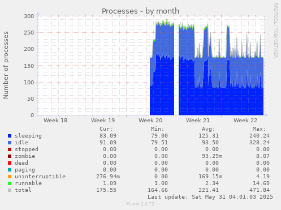Click uninterruptible average value 169.15m

(x=210, y=177)
